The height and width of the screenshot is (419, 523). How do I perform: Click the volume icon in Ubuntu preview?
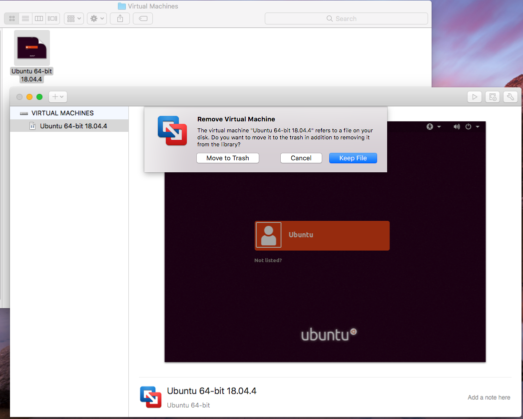tap(457, 126)
